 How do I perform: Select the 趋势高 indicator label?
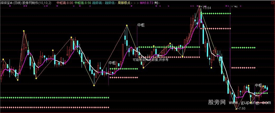pyautogui.click(x=97, y=3)
